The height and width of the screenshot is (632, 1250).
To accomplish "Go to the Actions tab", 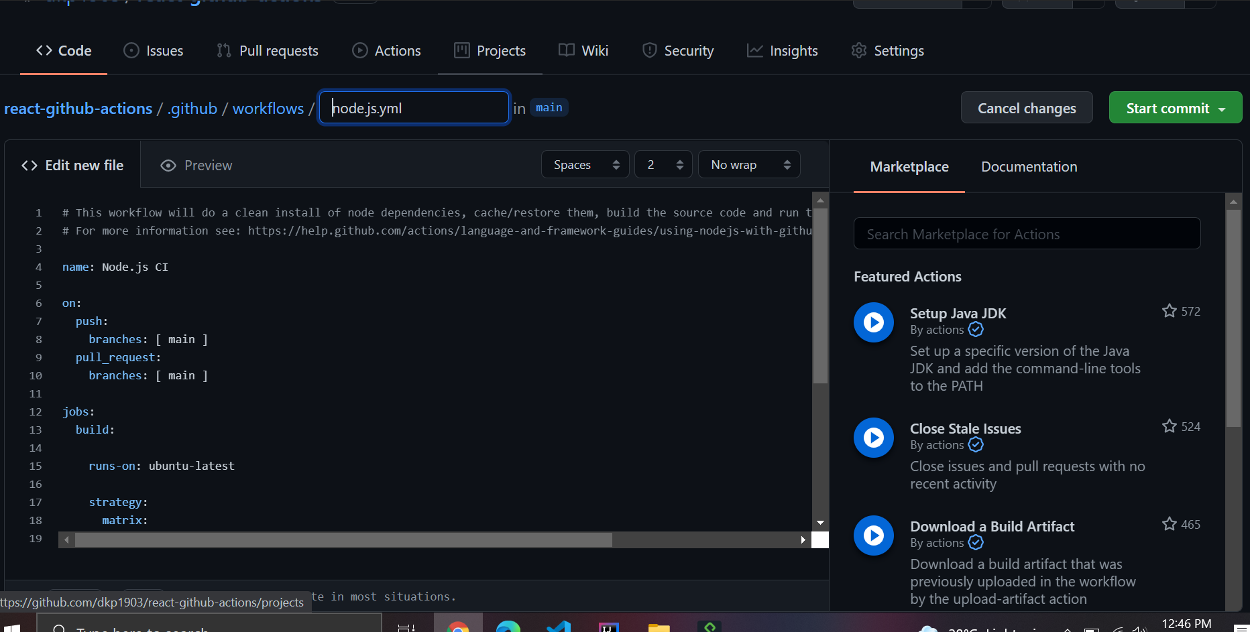I will tap(387, 51).
